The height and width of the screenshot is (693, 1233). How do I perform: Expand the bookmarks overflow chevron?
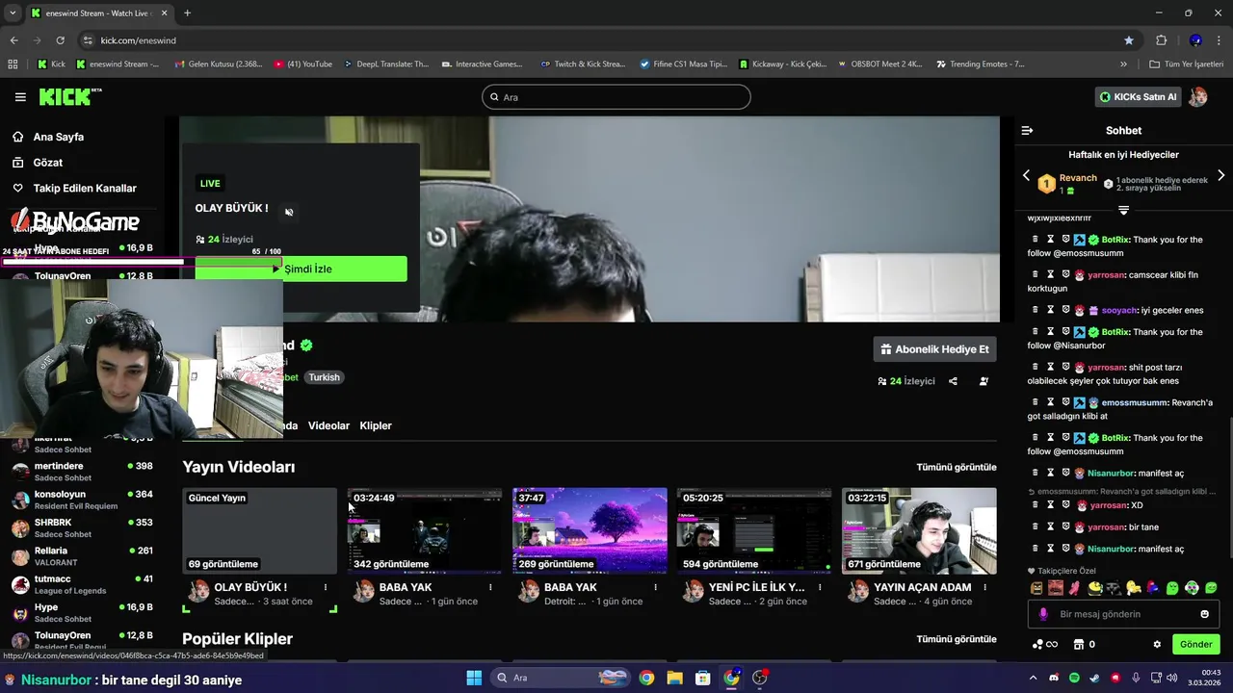(1123, 64)
